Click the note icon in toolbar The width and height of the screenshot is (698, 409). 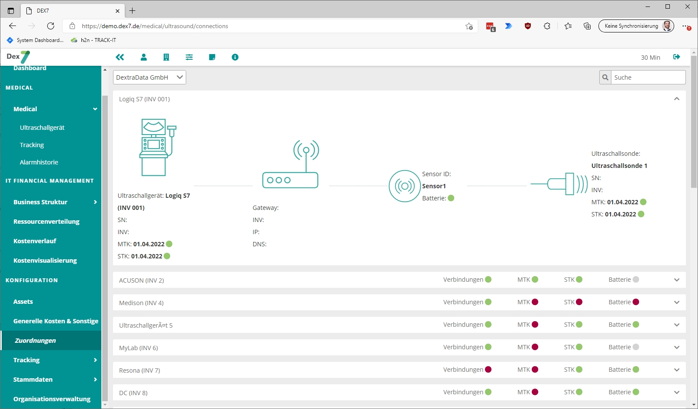pyautogui.click(x=212, y=57)
